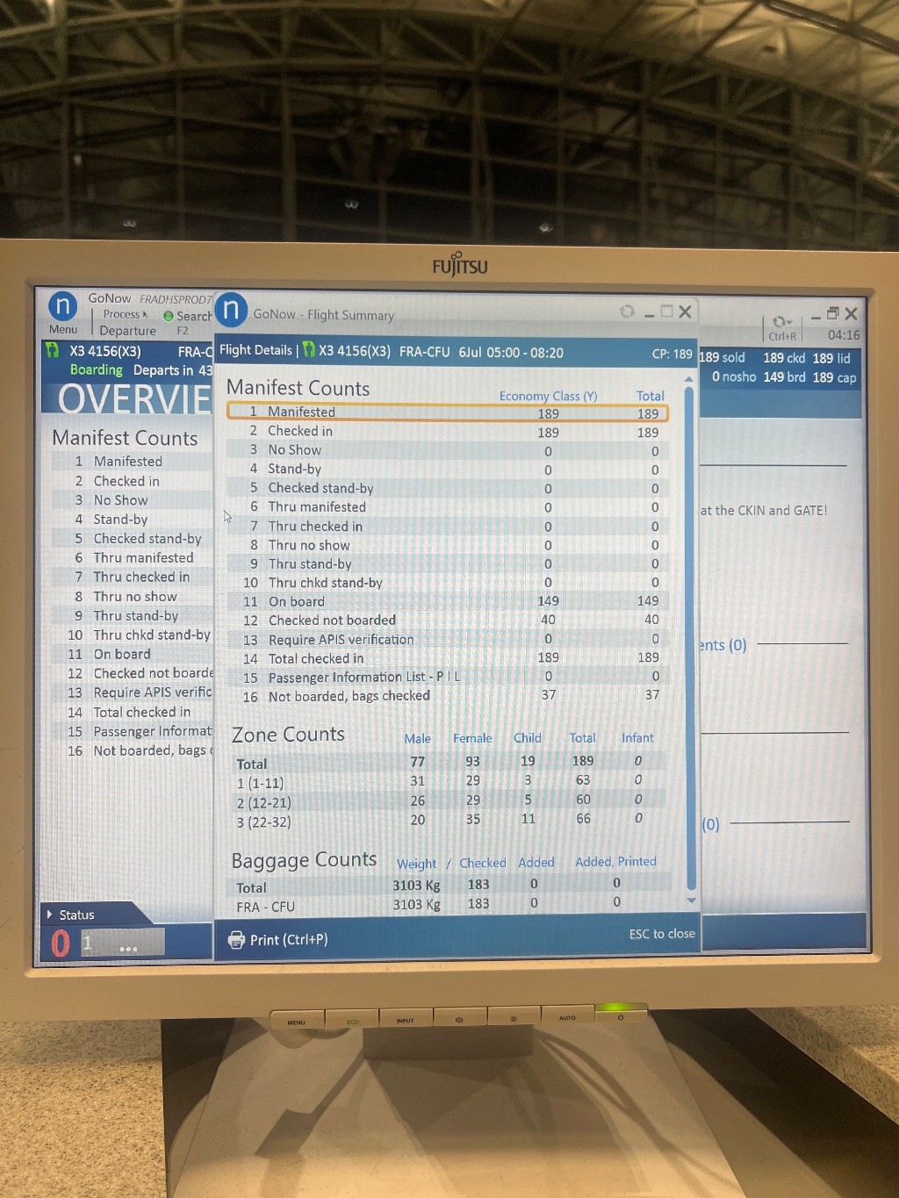Open the Departure menu item
The width and height of the screenshot is (899, 1198).
tap(127, 331)
